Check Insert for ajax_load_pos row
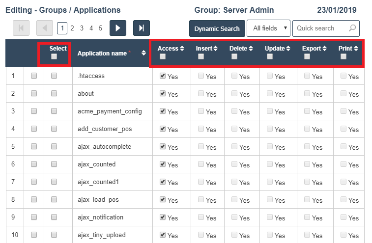The width and height of the screenshot is (372, 243). (x=201, y=199)
